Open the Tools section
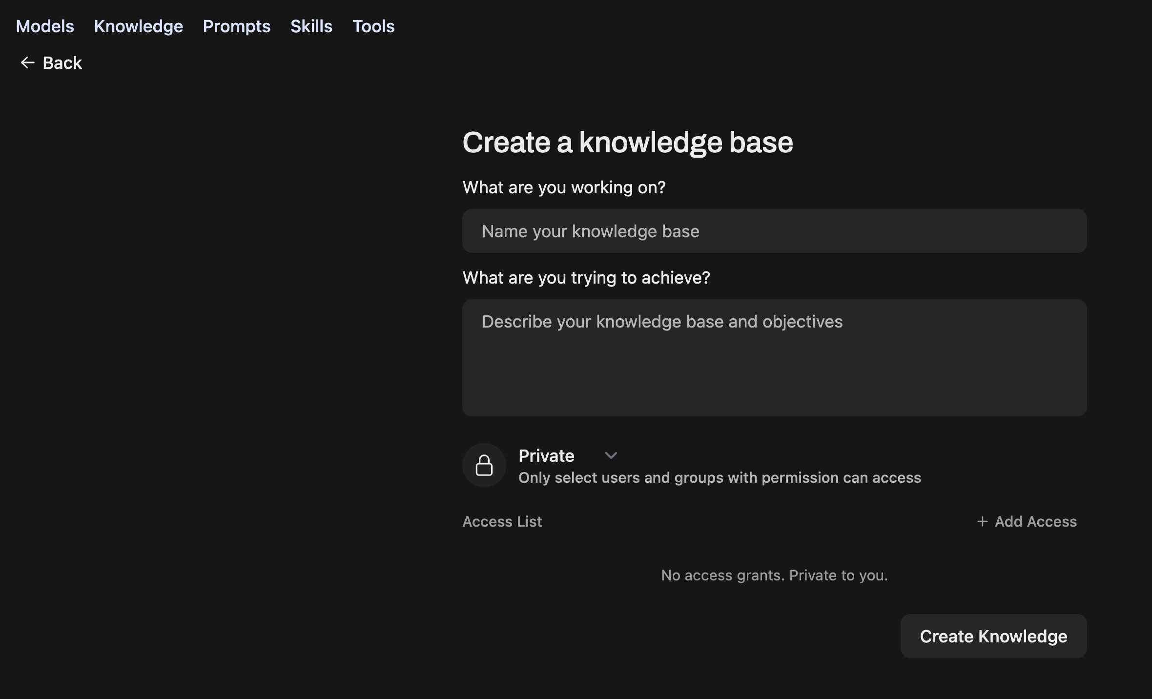Image resolution: width=1152 pixels, height=699 pixels. point(373,26)
